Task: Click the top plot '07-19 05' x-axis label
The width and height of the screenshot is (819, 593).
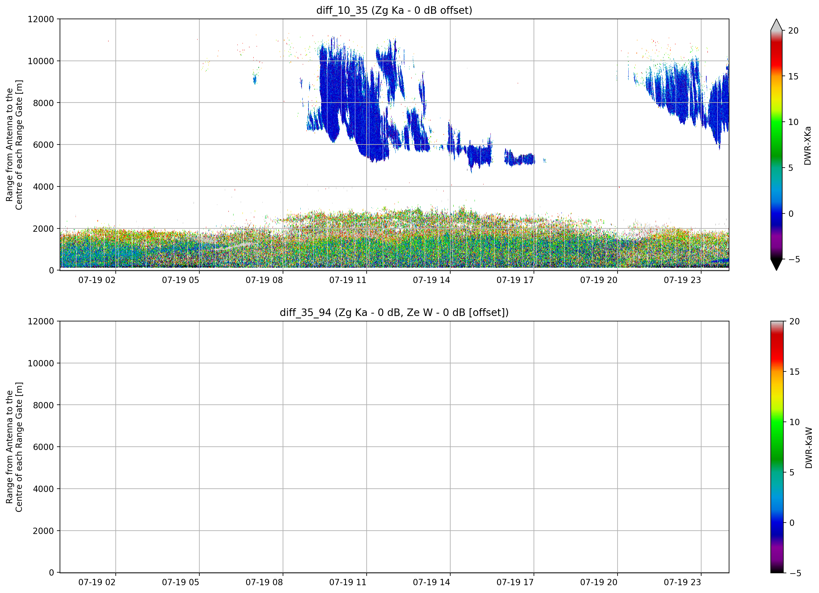Action: (180, 280)
